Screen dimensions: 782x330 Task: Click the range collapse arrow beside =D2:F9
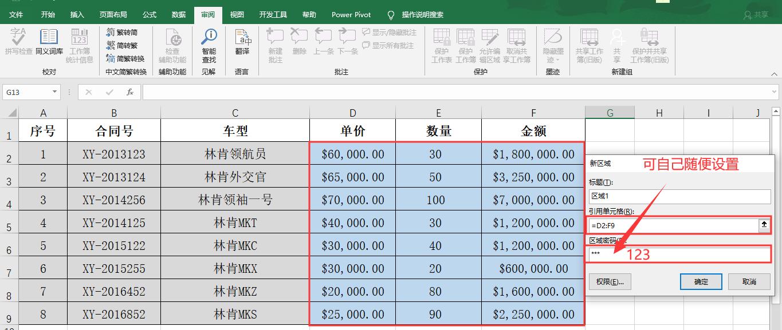(x=764, y=225)
